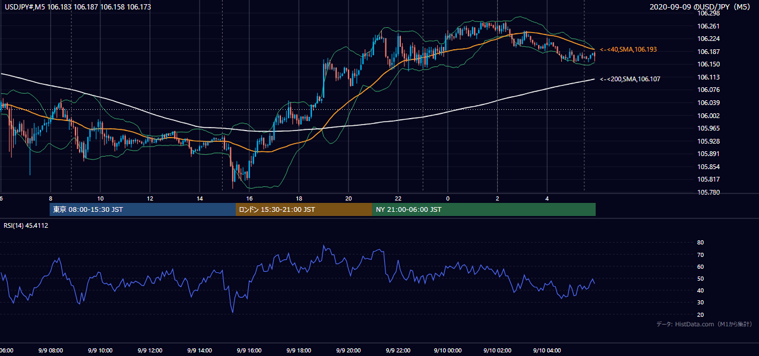The image size is (759, 356).
Task: Click the RSI 70 level label
Action: (700, 255)
